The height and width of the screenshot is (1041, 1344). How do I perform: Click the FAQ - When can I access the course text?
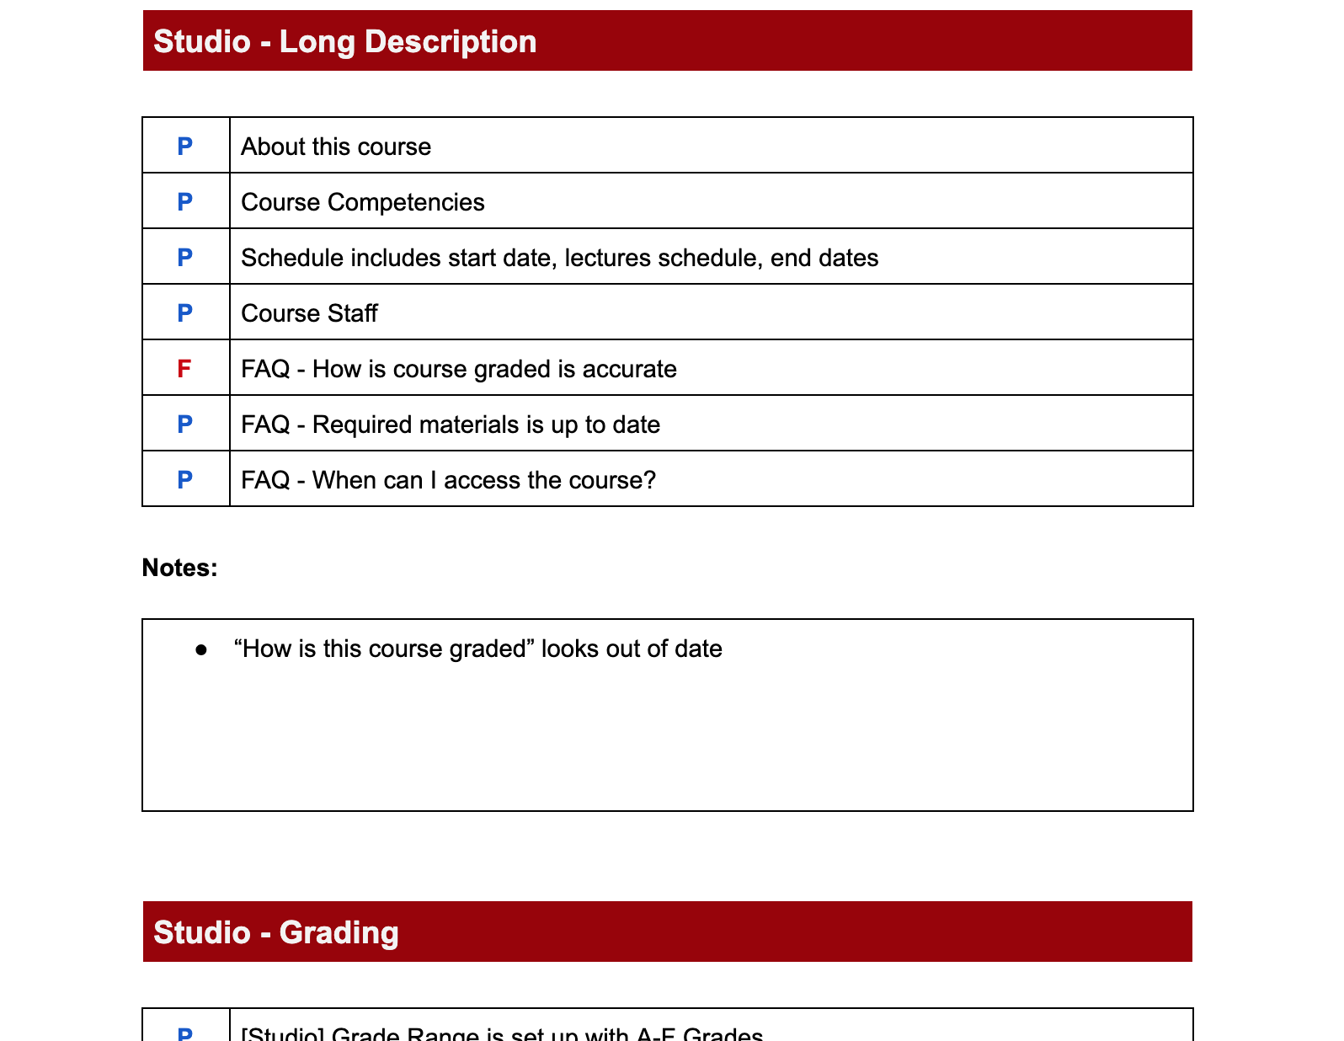pyautogui.click(x=448, y=480)
